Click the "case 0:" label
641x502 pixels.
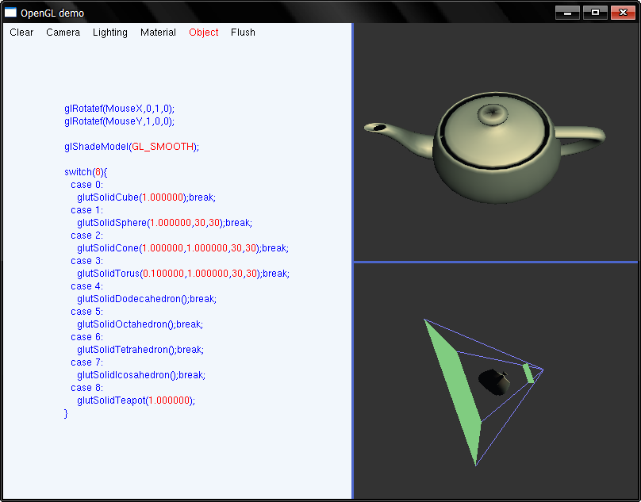tap(86, 185)
